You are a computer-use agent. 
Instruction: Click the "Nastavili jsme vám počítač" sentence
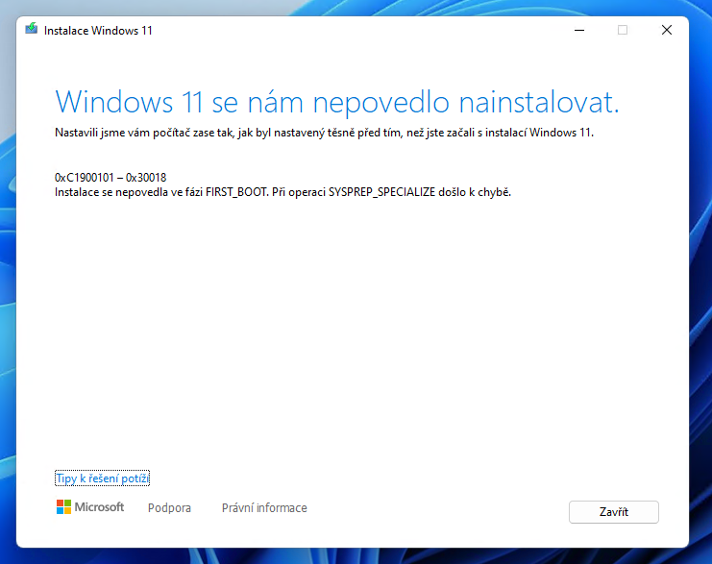(324, 133)
